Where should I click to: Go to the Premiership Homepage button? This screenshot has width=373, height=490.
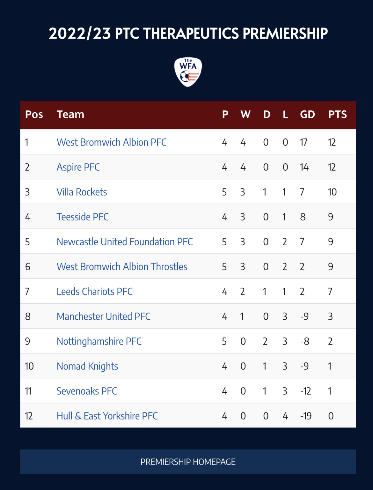tap(188, 462)
